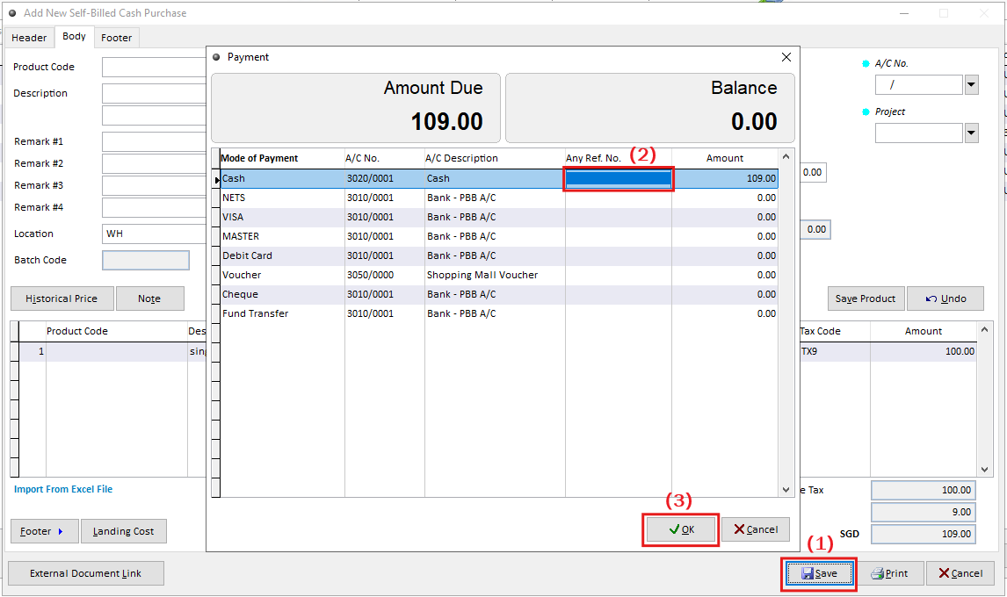This screenshot has height=597, width=1007.
Task: Close the Payment dialog with X icon
Action: [786, 57]
